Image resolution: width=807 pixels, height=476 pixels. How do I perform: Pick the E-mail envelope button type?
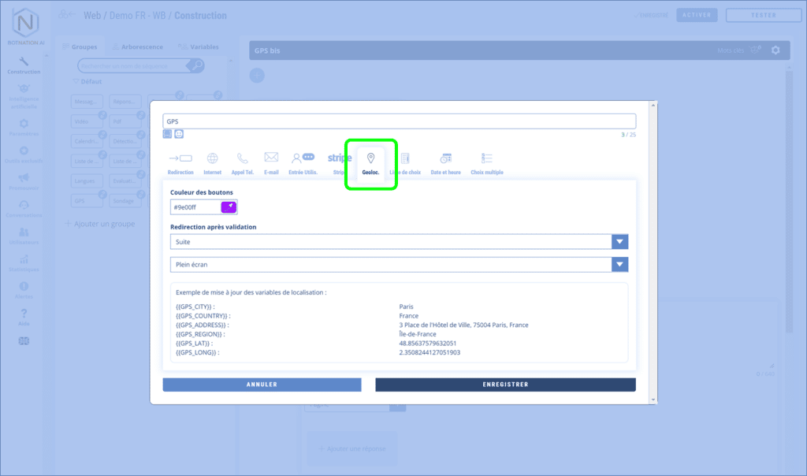coord(271,162)
